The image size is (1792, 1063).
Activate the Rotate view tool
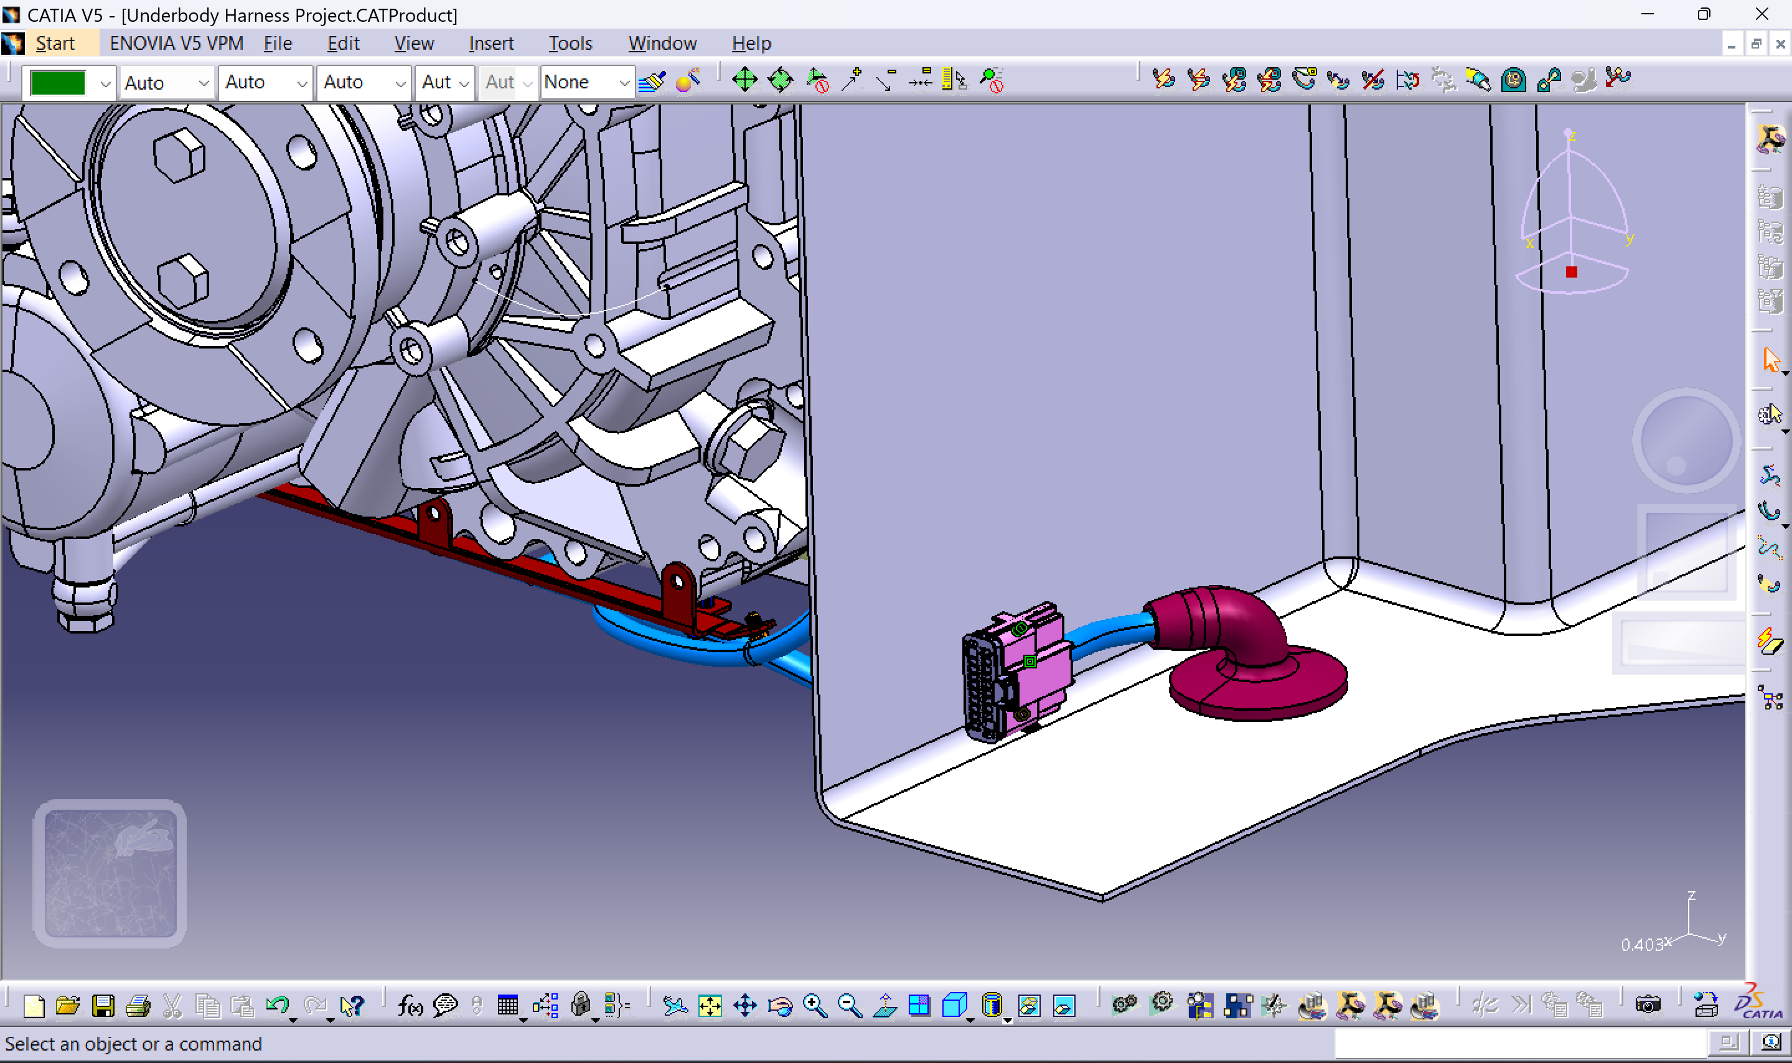coord(780,1006)
